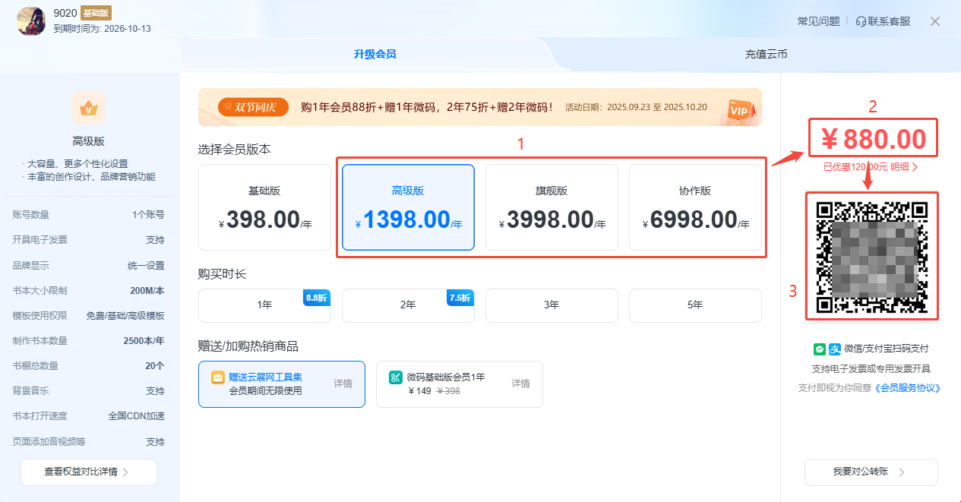Expand 明细 discount details
Viewport: 961px width, 502px height.
903,166
